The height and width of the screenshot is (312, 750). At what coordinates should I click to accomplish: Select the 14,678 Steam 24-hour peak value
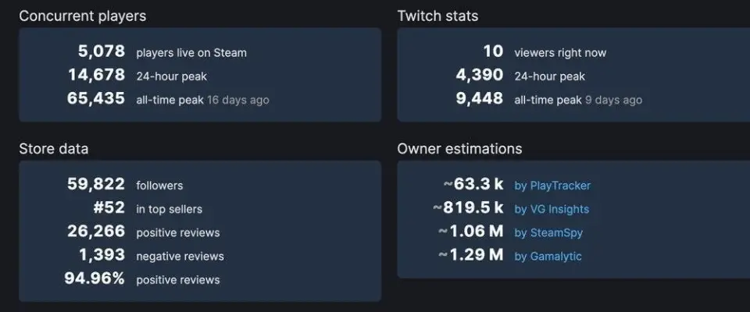[96, 76]
